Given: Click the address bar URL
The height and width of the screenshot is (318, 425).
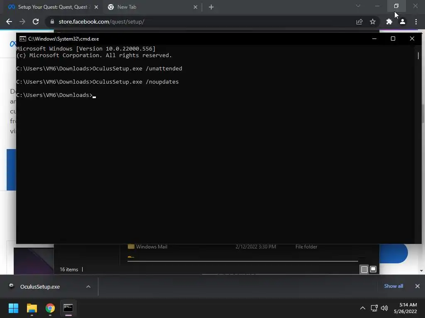Looking at the screenshot, I should tap(101, 22).
